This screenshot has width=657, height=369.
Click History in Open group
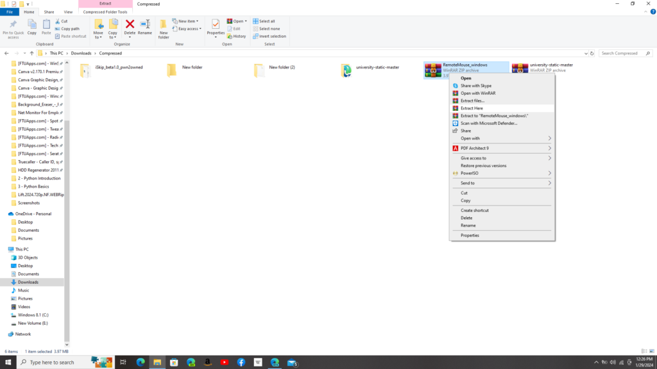click(236, 37)
